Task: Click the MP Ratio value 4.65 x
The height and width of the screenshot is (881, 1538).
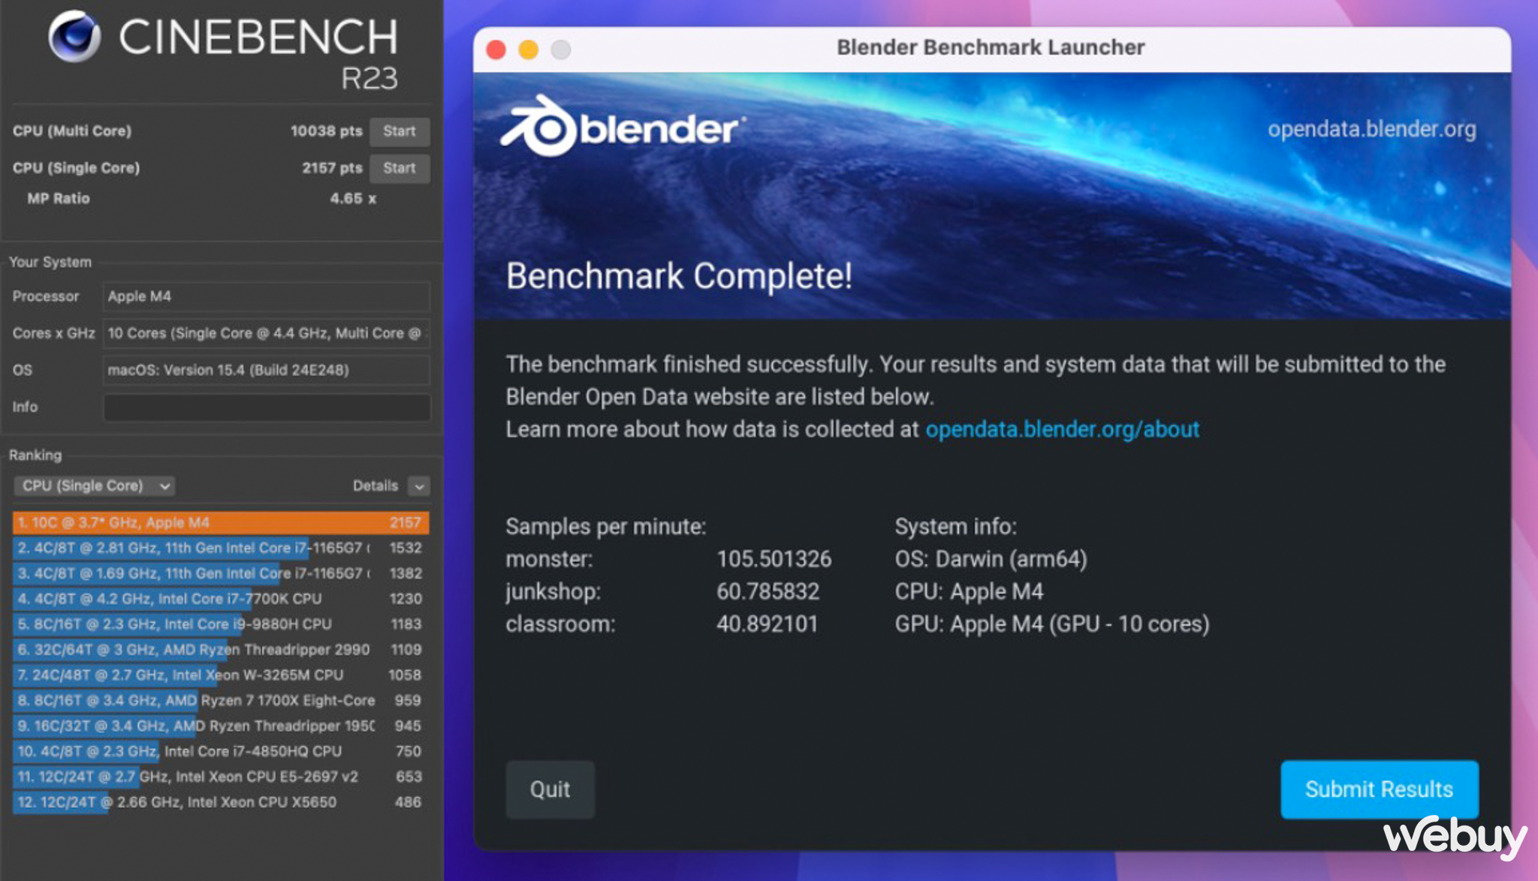Action: tap(353, 198)
